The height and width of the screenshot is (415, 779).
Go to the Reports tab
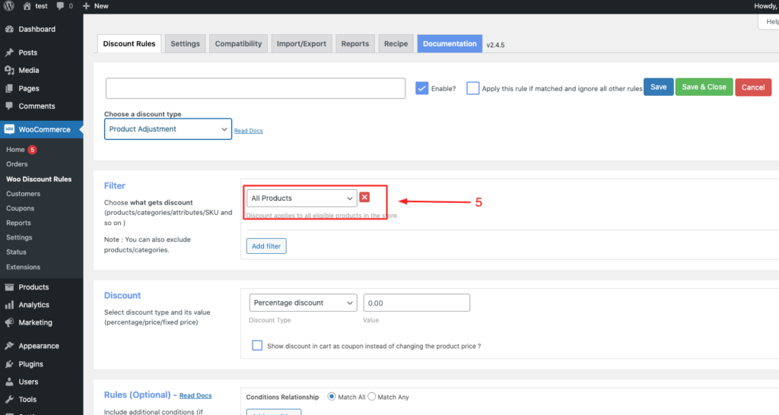click(355, 43)
